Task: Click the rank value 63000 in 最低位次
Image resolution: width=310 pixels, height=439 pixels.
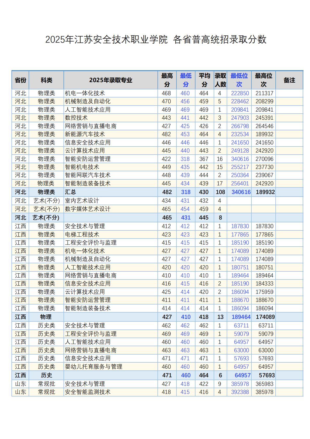Action: point(241,350)
